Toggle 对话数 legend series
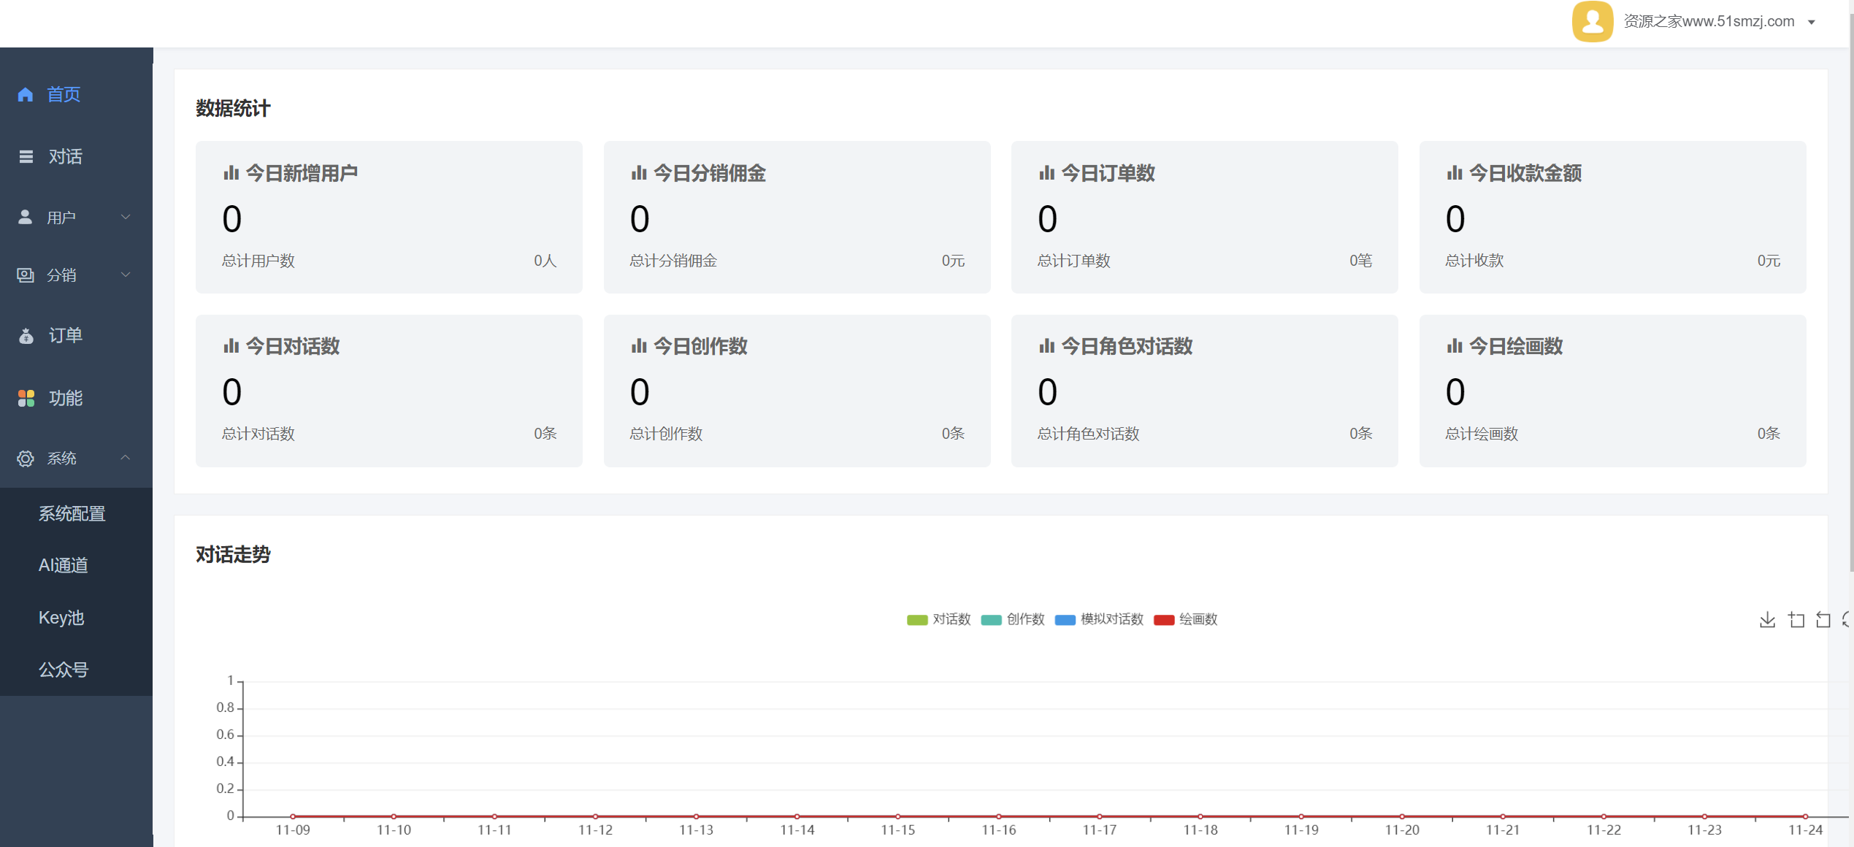Image resolution: width=1854 pixels, height=847 pixels. click(938, 619)
